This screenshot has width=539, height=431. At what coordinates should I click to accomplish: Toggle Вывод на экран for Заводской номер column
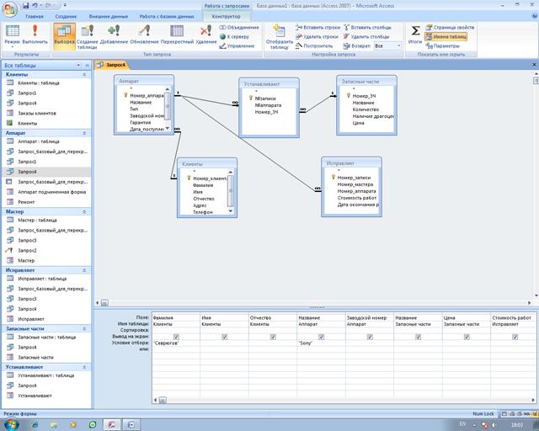coord(370,337)
